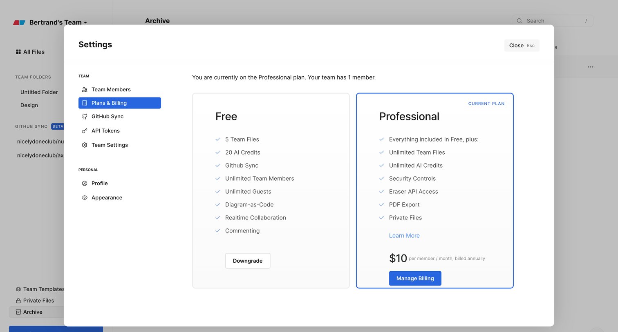Click the BETA badge next to GitHub Sync
Image resolution: width=618 pixels, height=332 pixels.
(x=58, y=126)
